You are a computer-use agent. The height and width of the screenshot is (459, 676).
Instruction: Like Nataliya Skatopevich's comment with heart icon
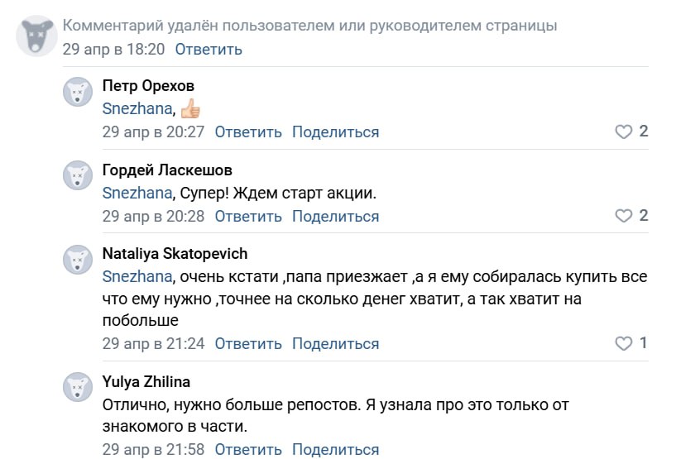623,343
